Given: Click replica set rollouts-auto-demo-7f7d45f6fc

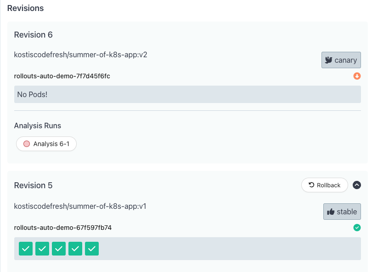Looking at the screenshot, I should (62, 76).
